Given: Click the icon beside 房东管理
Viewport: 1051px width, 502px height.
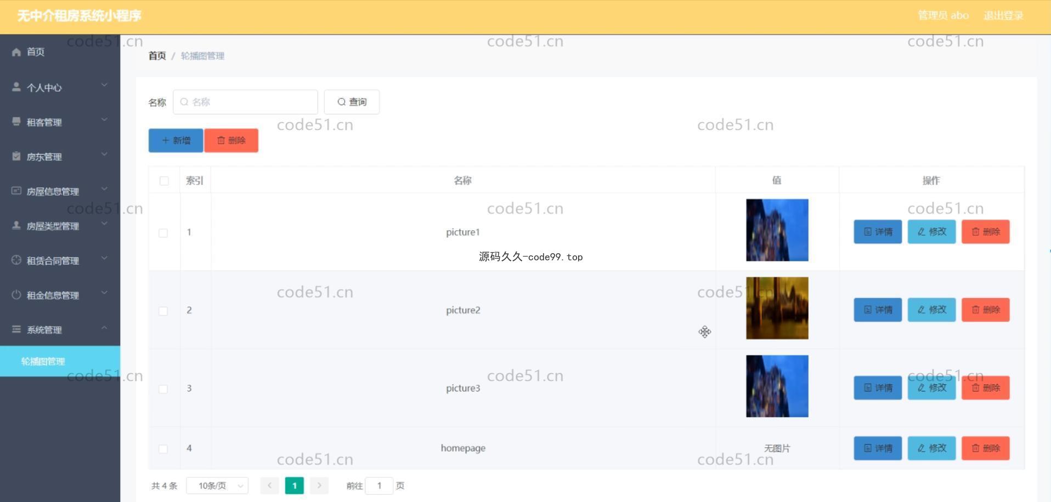Looking at the screenshot, I should coord(16,156).
